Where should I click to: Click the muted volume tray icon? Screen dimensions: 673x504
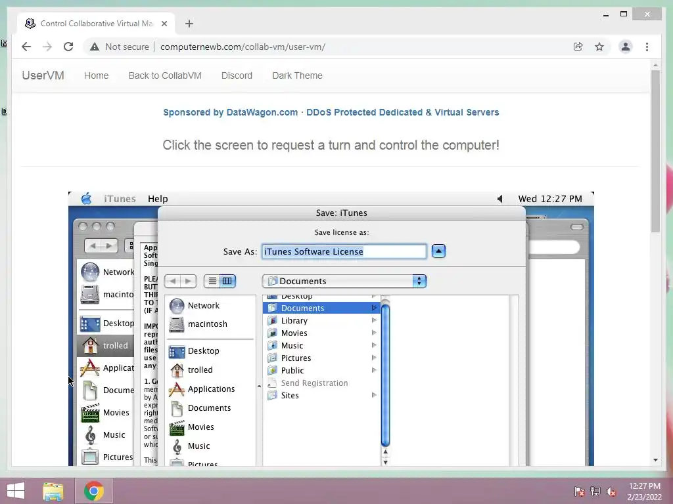click(x=611, y=492)
